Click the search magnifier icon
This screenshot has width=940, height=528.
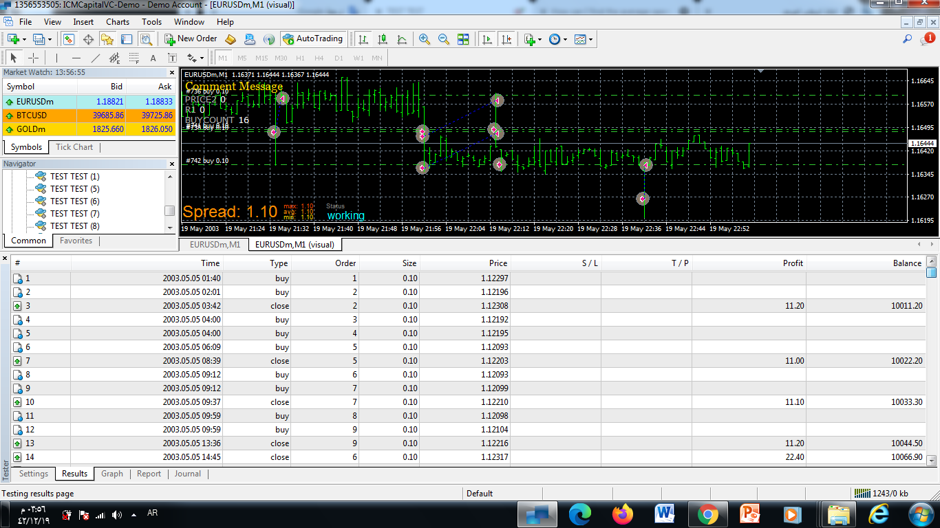coord(908,39)
